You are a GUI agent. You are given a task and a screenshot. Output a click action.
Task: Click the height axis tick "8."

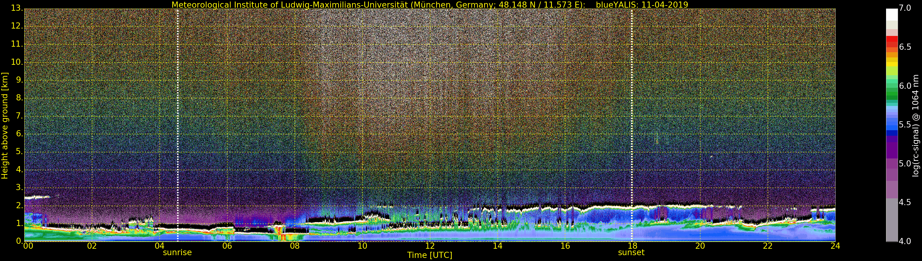click(19, 98)
